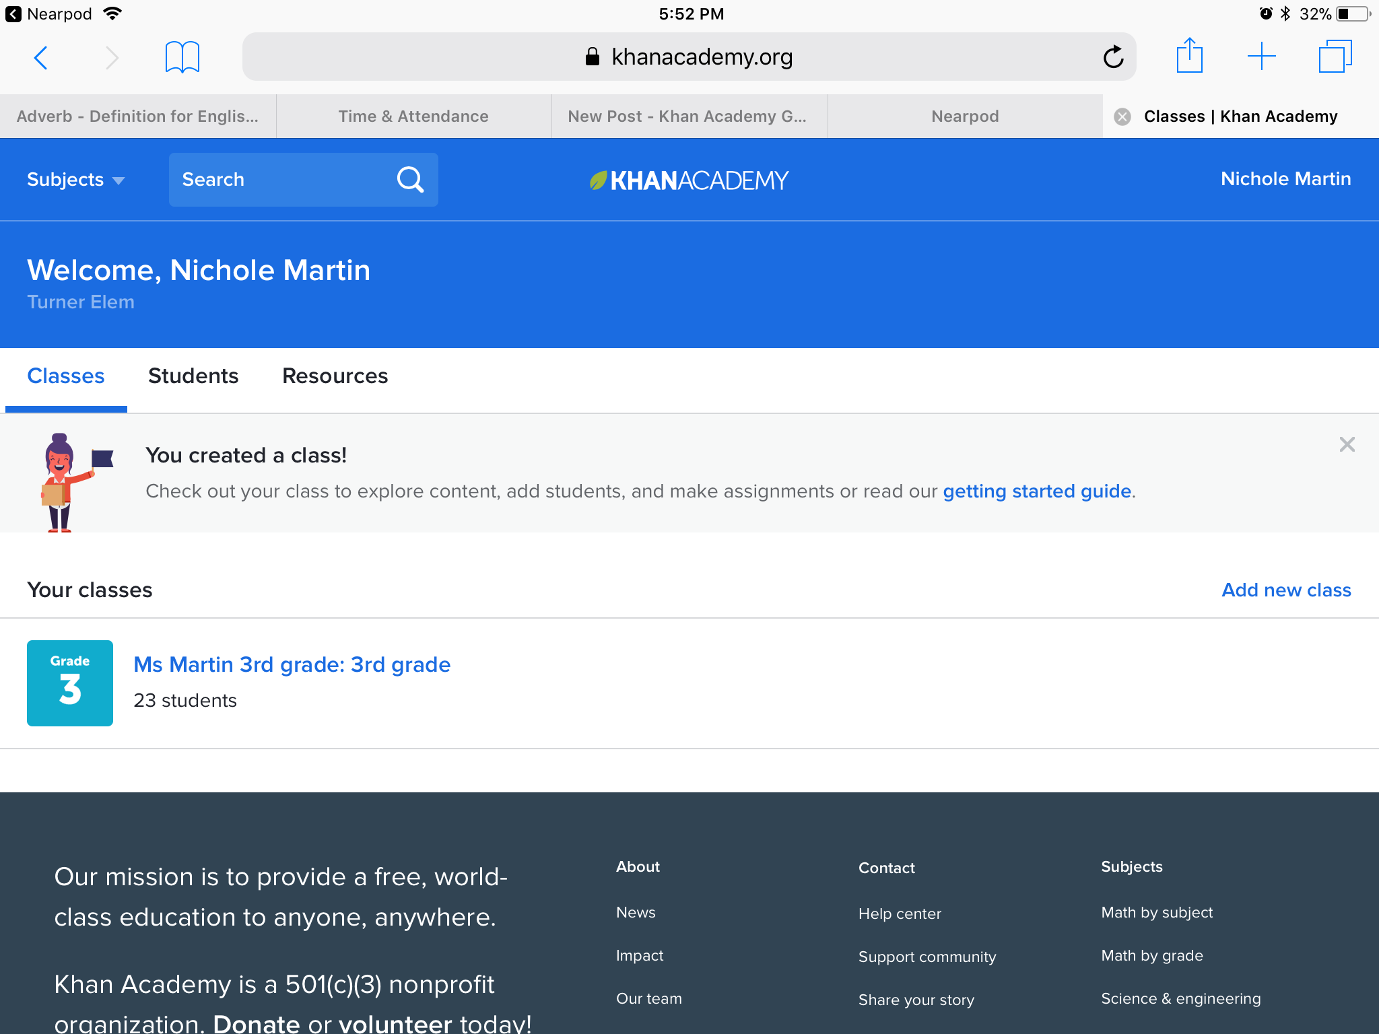Viewport: 1379px width, 1034px height.
Task: Show all tabs with the overview icon
Action: point(1335,56)
